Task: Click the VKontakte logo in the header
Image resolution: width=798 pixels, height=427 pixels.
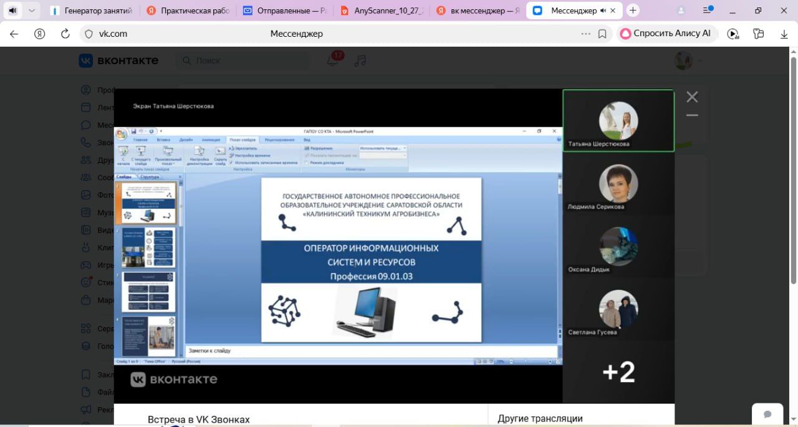Action: [118, 60]
